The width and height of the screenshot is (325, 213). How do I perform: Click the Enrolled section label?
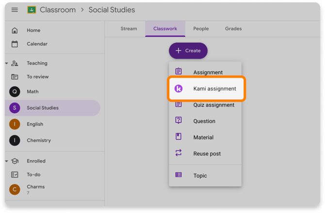pos(36,161)
